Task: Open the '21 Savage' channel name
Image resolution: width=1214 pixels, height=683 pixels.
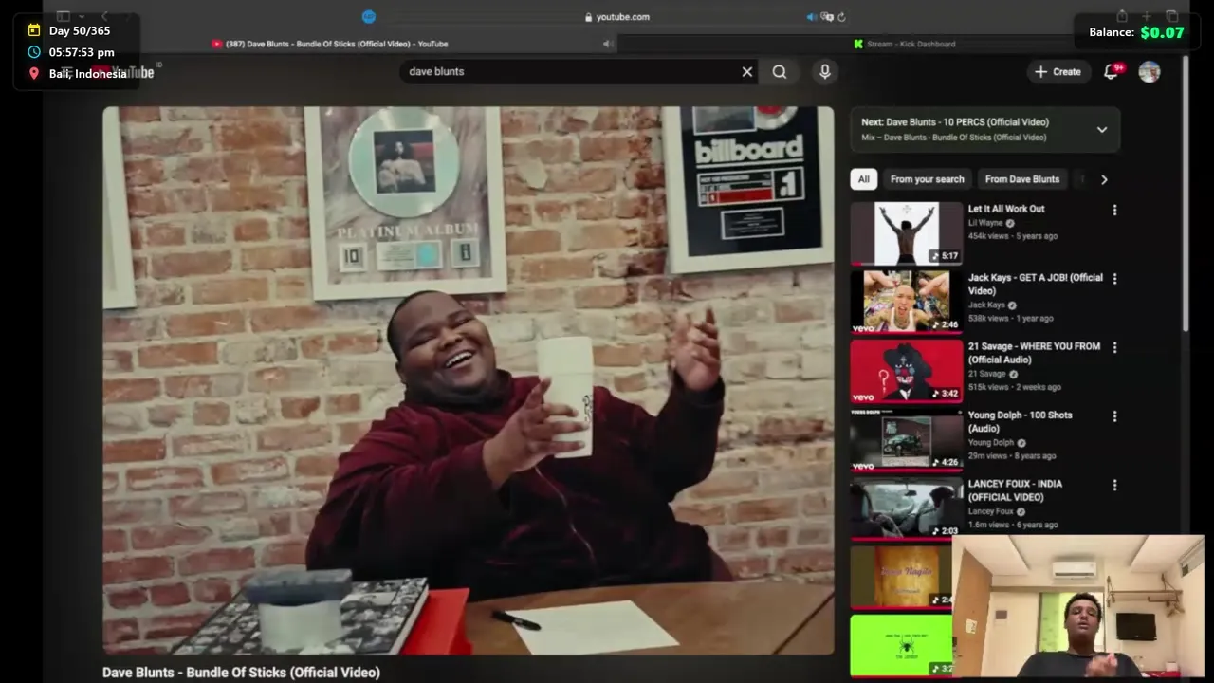Action: 986,374
